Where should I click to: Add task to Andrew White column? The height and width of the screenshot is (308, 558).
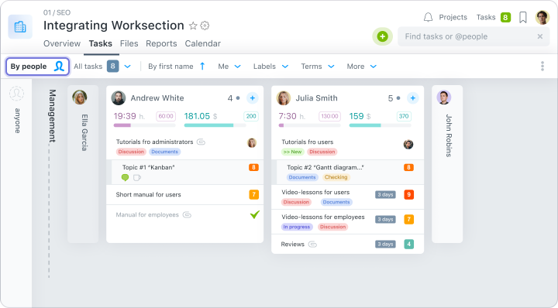[253, 98]
